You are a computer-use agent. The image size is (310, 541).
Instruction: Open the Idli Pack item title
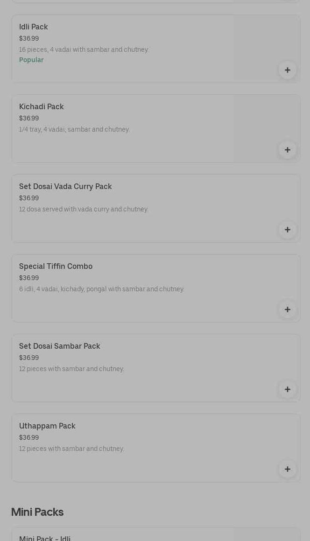point(34,27)
